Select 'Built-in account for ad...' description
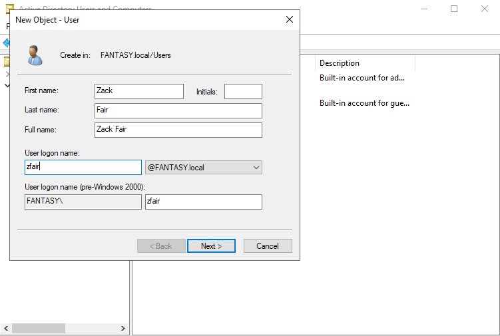The image size is (500, 336). [x=362, y=78]
